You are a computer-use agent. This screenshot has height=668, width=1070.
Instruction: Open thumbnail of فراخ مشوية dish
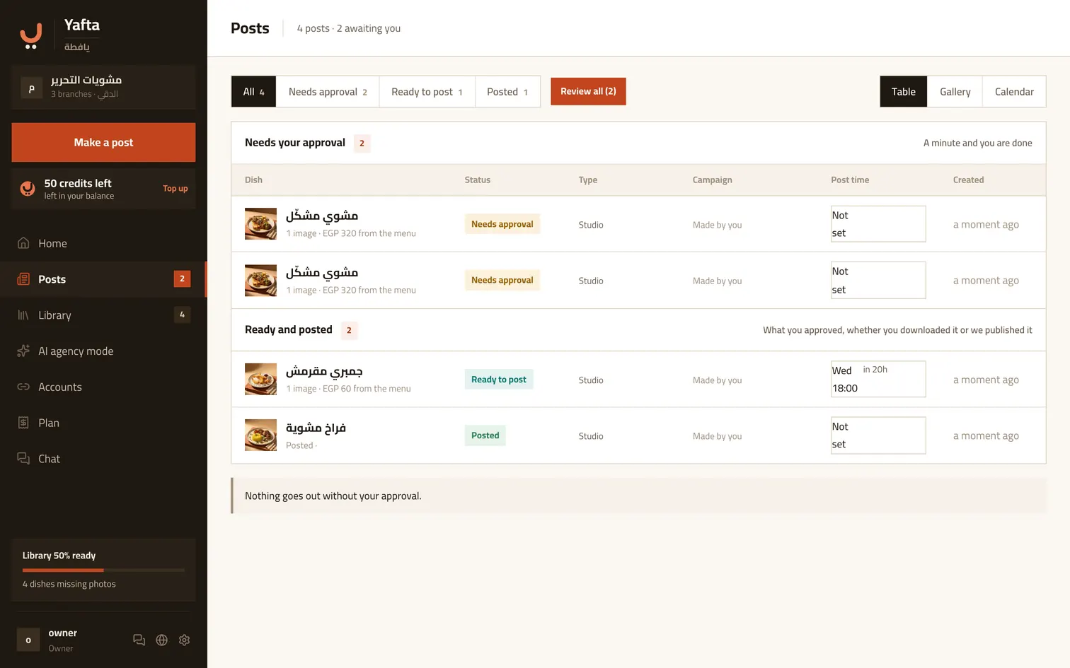(x=260, y=435)
